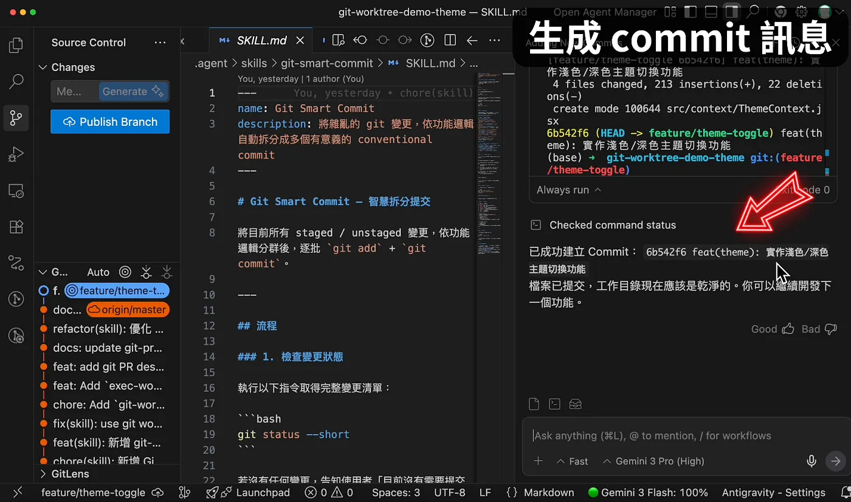Close the SKILL.md tab
This screenshot has height=502, width=851.
[x=300, y=41]
